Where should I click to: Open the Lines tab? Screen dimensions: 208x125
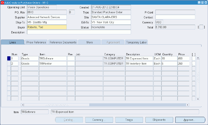point(12,42)
